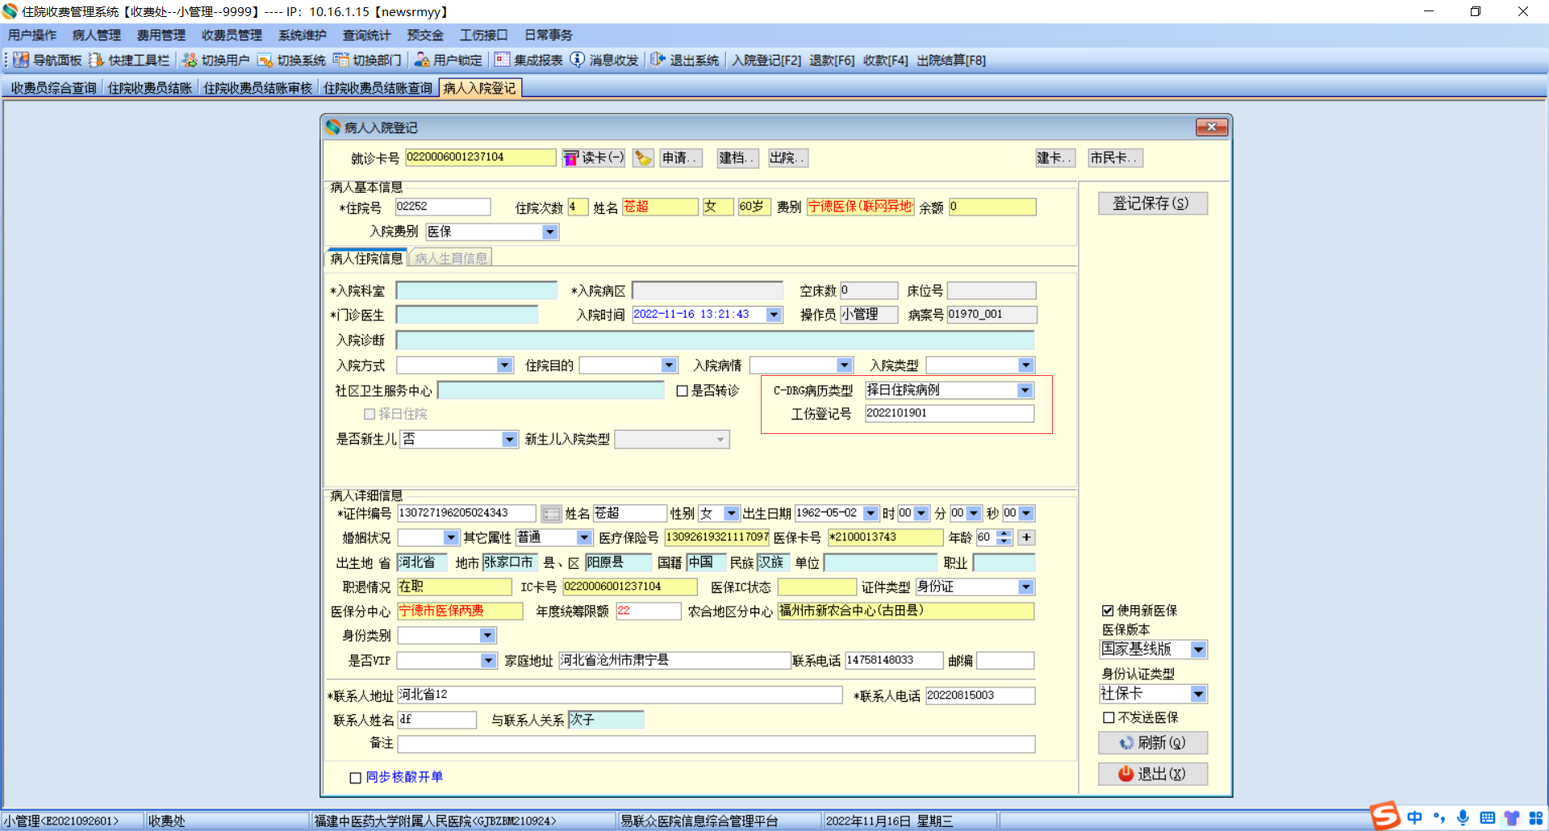Switch to the 病人生育信息 tab
Viewport: 1549px width, 831px height.
451,258
